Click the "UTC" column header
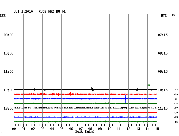179x136 pixels. (x=164, y=16)
